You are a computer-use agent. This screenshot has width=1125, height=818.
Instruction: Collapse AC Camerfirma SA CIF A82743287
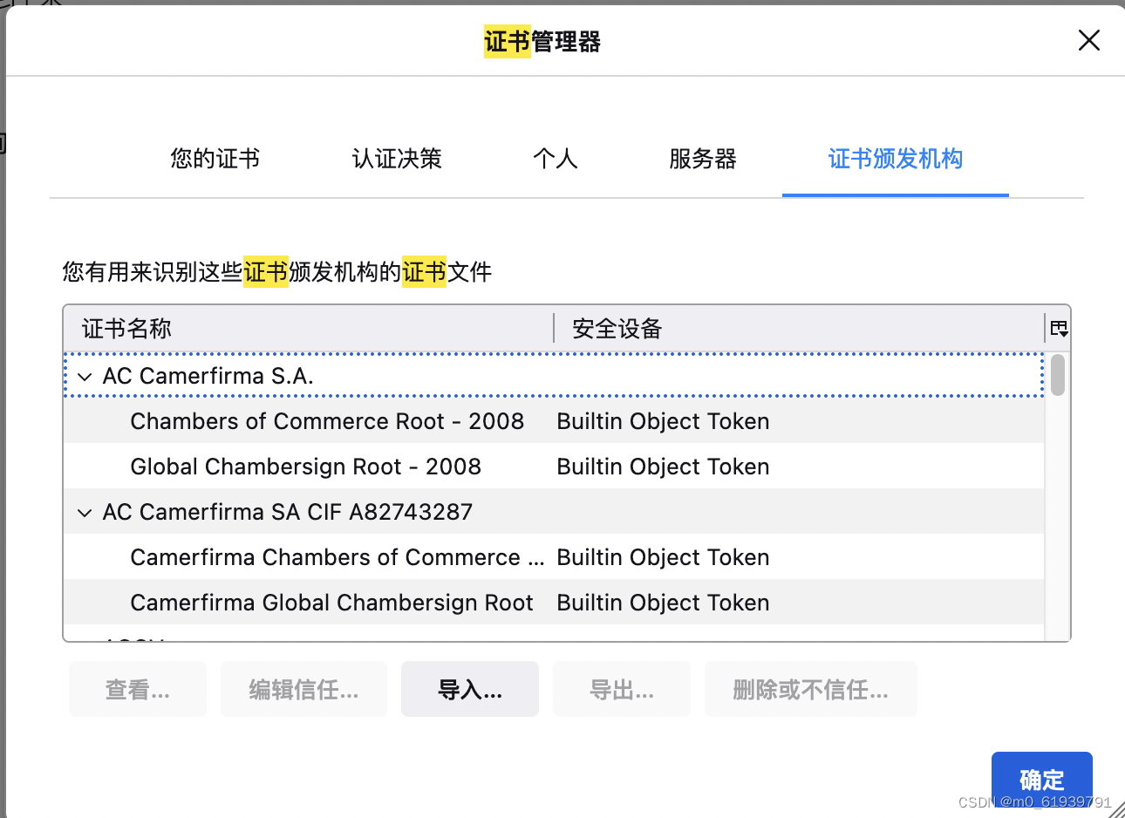click(x=84, y=512)
